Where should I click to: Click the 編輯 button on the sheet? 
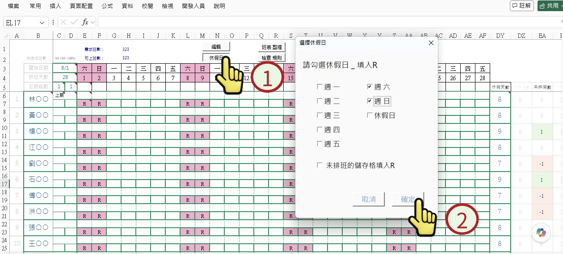216,47
